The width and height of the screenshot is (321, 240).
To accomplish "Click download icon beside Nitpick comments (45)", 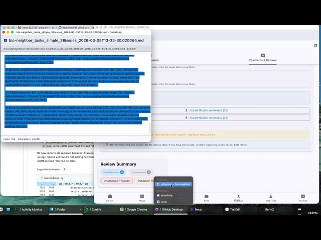I will (x=186, y=118).
